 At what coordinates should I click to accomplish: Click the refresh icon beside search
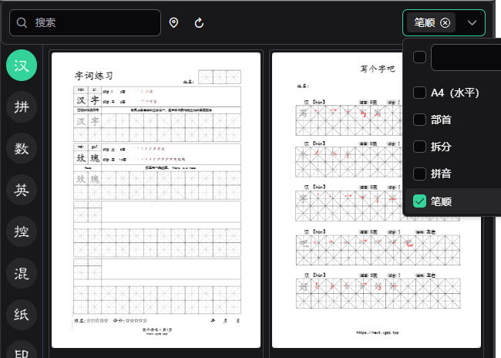(199, 23)
